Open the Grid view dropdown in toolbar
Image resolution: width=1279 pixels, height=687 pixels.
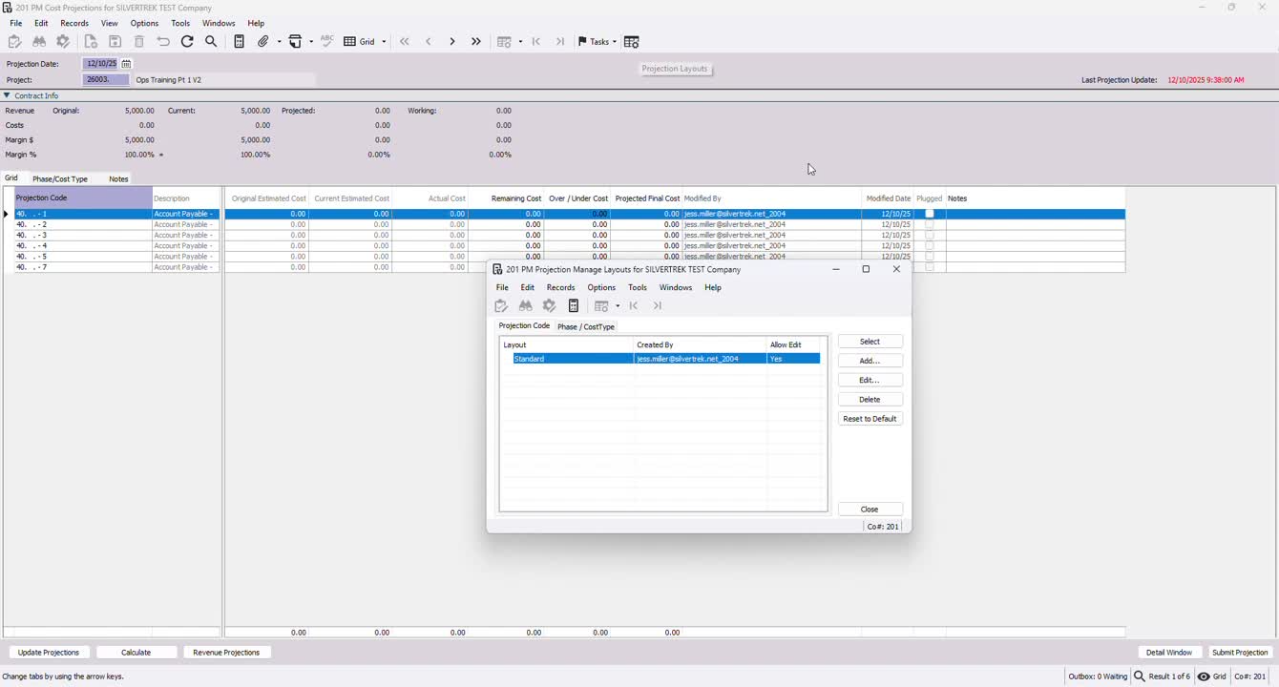click(x=366, y=42)
